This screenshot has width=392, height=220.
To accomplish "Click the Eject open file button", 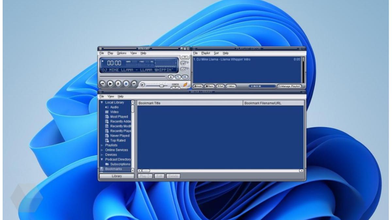I will pos(170,77).
